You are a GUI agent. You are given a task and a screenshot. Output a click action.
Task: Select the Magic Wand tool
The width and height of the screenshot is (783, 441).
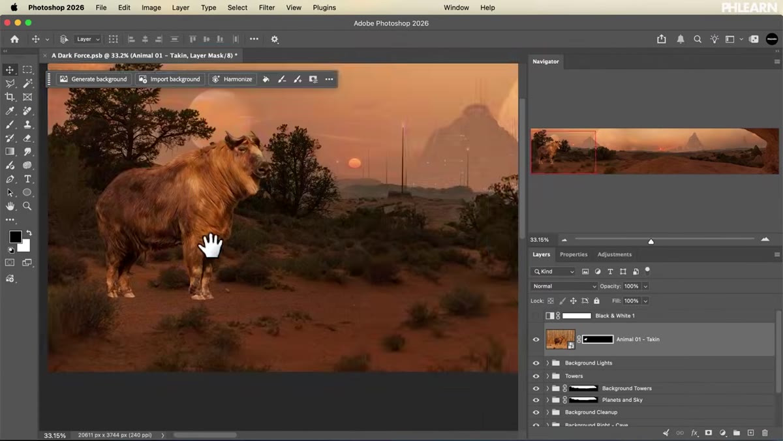coord(27,84)
